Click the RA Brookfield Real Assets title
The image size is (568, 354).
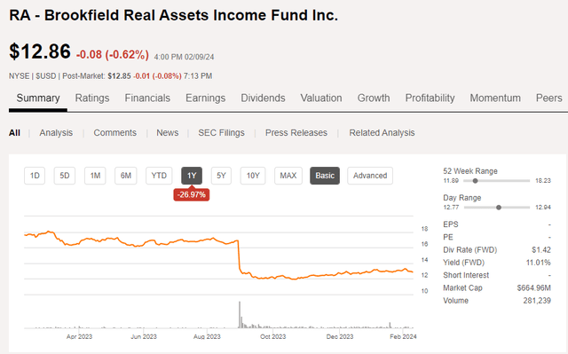click(x=173, y=15)
